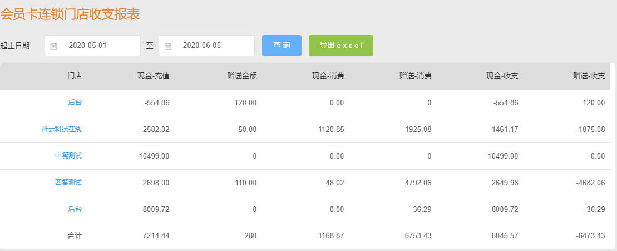Screen dimensions: 617x251
Task: Open the 西餐测试 store link
Action: point(68,183)
